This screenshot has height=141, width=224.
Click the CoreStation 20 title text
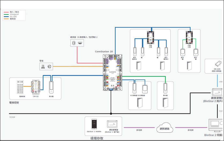pyautogui.click(x=104, y=51)
